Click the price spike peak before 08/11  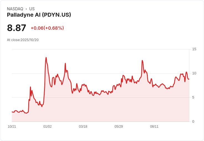pyautogui.click(x=142, y=60)
